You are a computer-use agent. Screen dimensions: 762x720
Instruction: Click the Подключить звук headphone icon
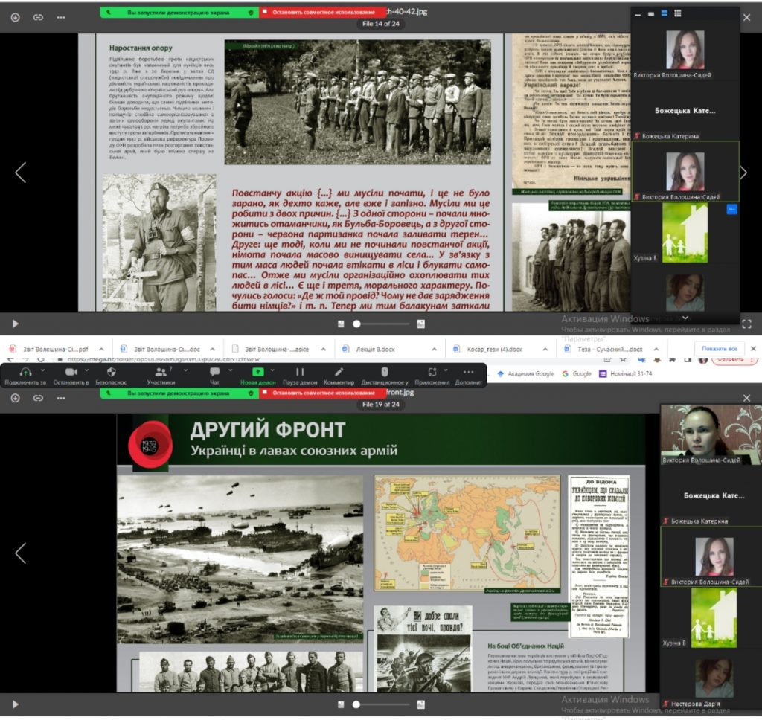[25, 372]
